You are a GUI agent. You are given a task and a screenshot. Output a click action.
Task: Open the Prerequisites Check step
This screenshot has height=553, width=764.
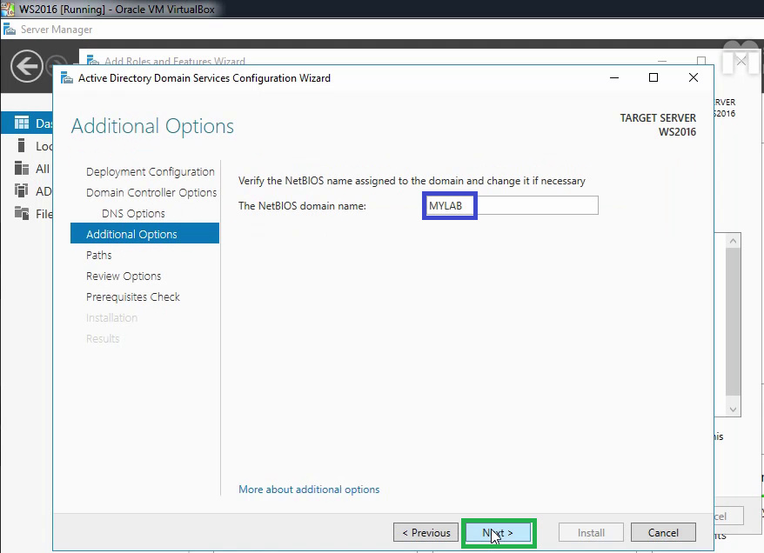tap(133, 297)
